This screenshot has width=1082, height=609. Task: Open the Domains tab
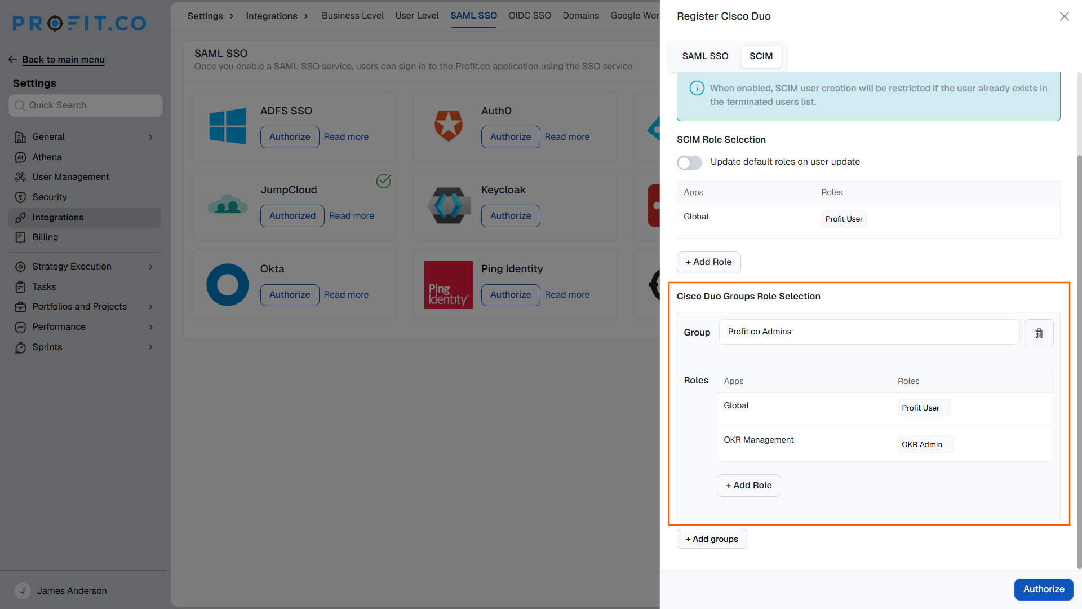coord(580,16)
